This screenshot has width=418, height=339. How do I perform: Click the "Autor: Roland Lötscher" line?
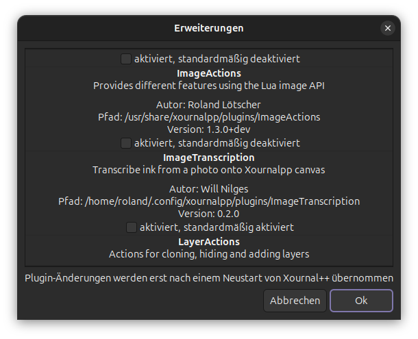point(209,105)
